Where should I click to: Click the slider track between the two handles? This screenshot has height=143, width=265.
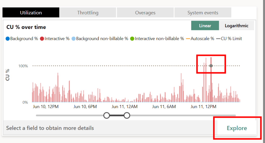pyautogui.click(x=116, y=115)
